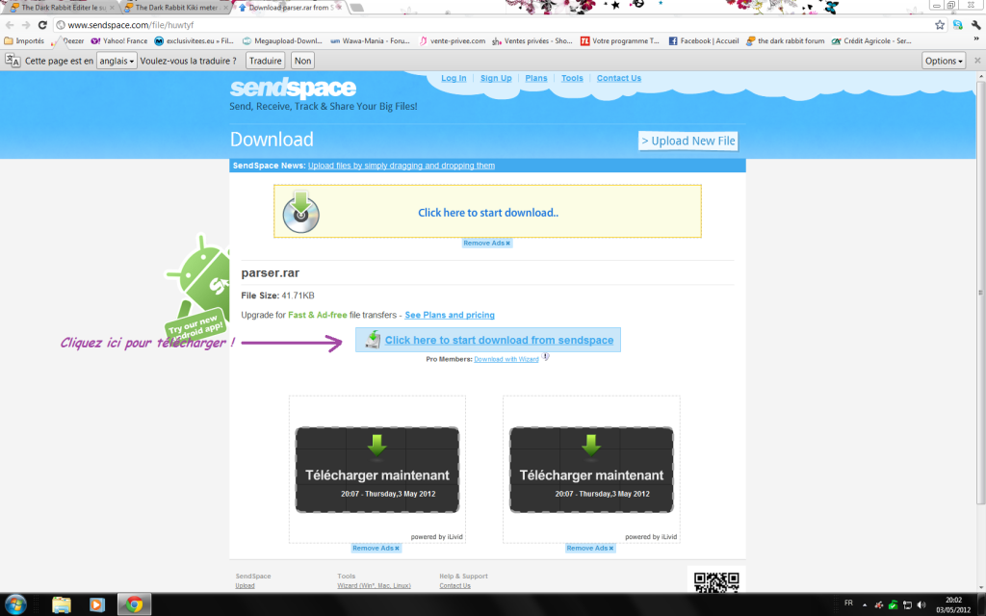Viewport: 986px width, 616px height.
Task: Open the Ventes privées - Sho... bookmark
Action: (x=532, y=40)
